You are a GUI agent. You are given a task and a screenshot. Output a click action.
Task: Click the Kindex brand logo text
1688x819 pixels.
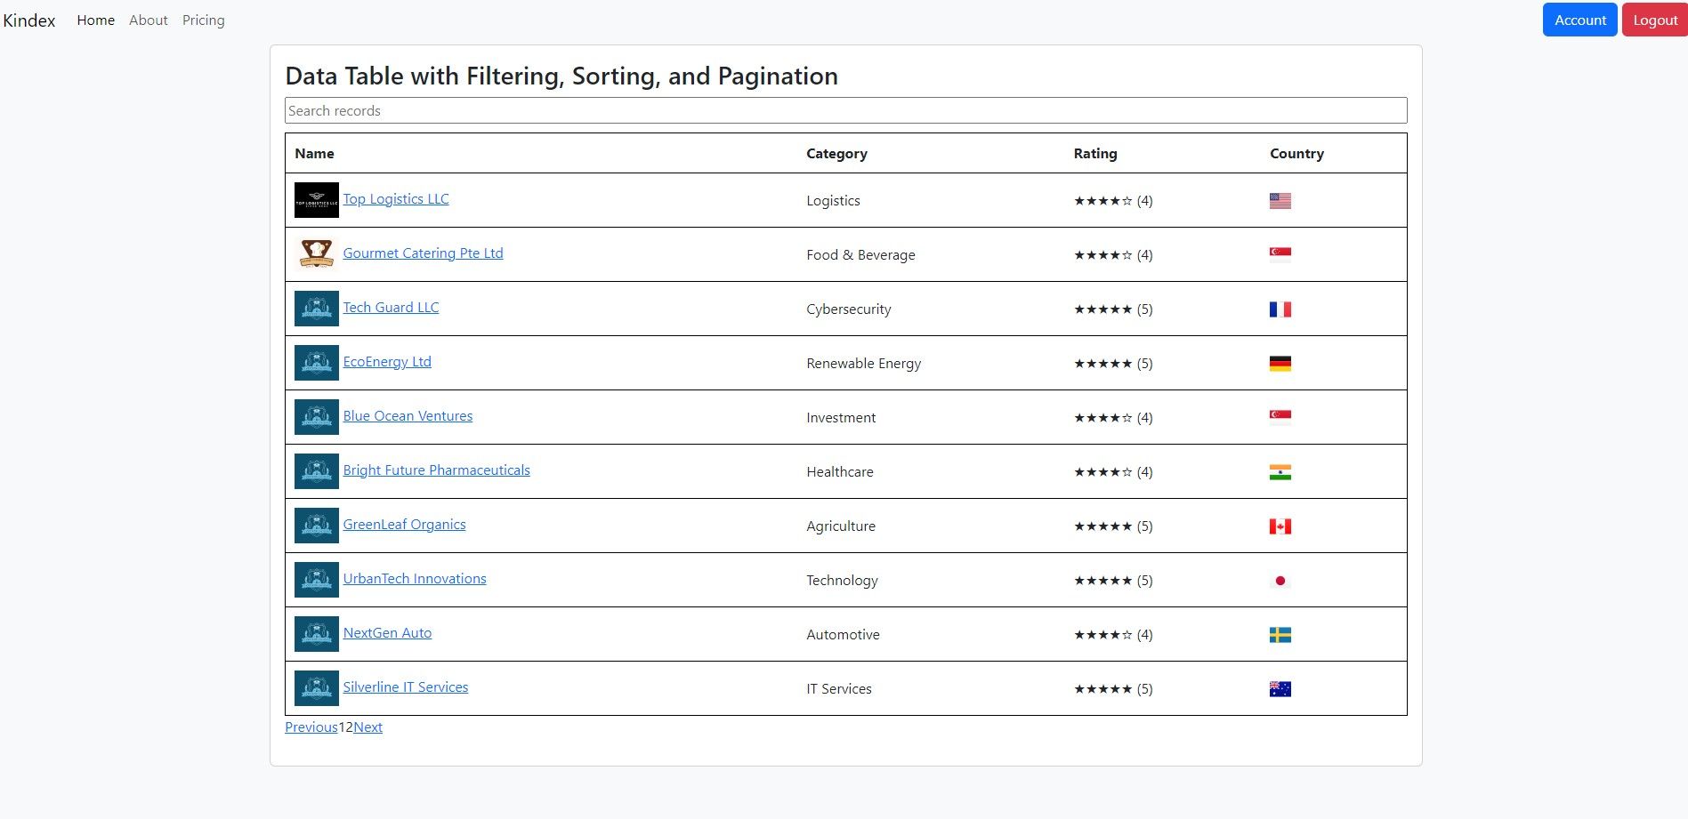pos(29,20)
